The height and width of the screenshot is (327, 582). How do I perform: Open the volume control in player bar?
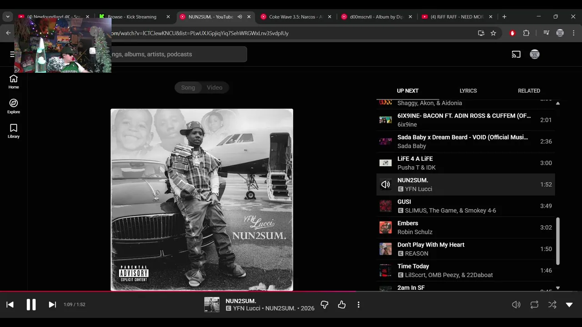[x=516, y=305]
